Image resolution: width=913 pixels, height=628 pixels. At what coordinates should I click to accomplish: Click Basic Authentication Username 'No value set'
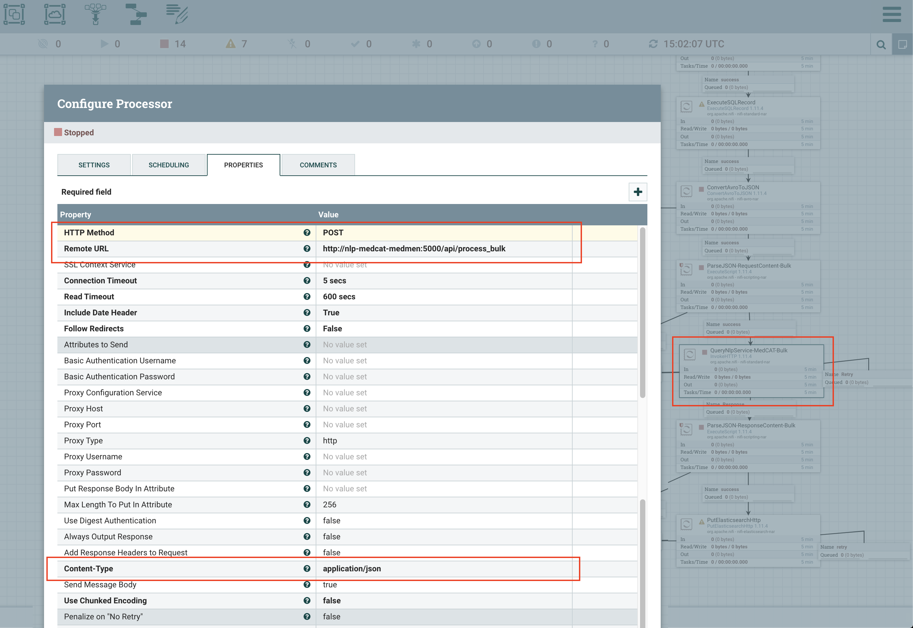click(444, 361)
